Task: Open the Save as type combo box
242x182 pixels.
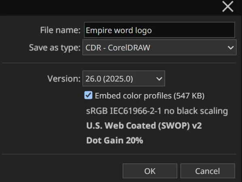Action: click(159, 47)
